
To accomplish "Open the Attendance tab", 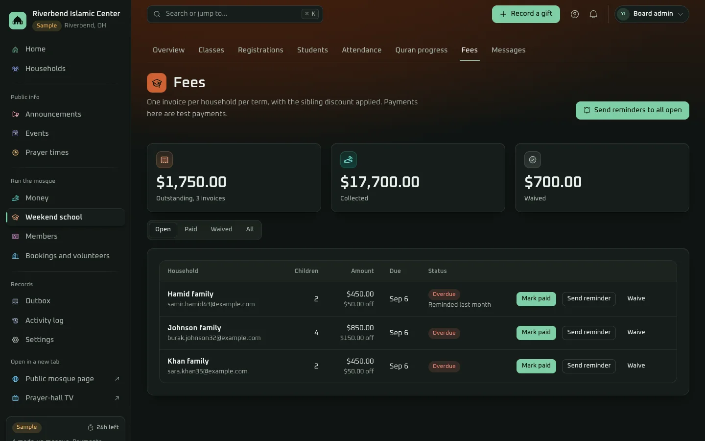I will [362, 50].
